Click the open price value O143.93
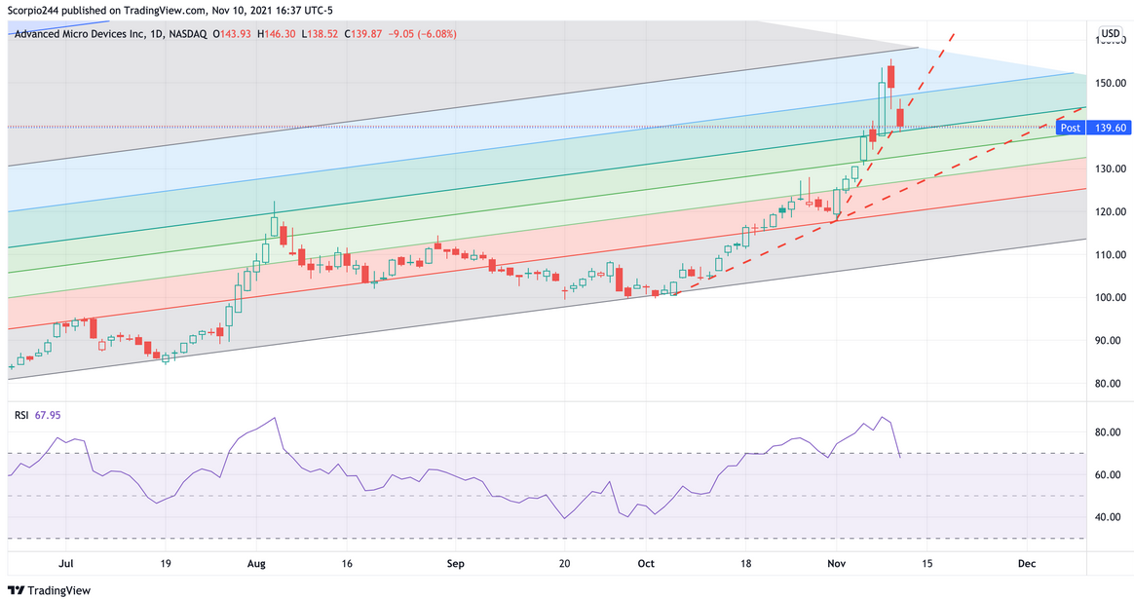Image resolution: width=1134 pixels, height=599 pixels. 232,34
